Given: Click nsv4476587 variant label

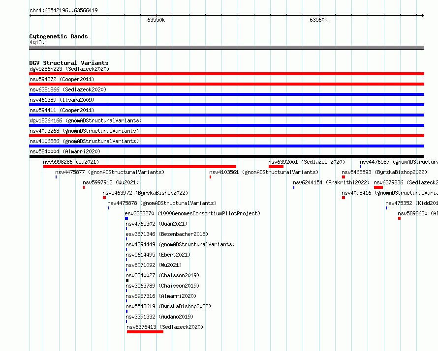Looking at the screenshot, I should point(399,162).
